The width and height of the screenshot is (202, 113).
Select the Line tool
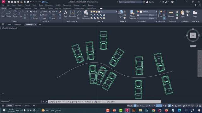pos(3,14)
